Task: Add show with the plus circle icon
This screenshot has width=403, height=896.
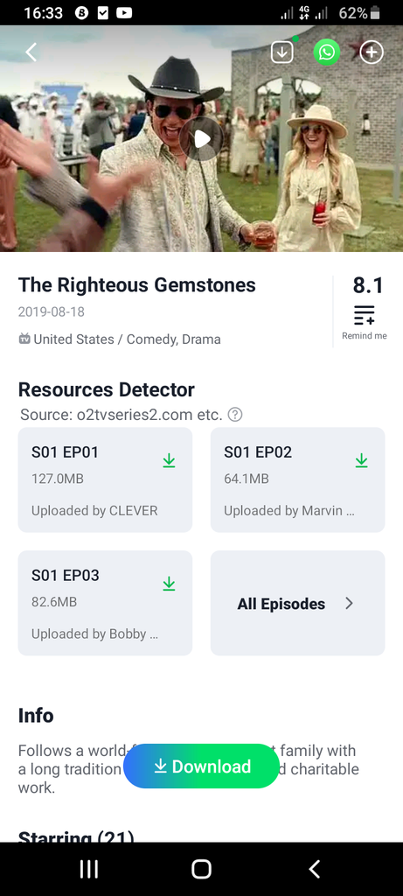Action: (372, 52)
